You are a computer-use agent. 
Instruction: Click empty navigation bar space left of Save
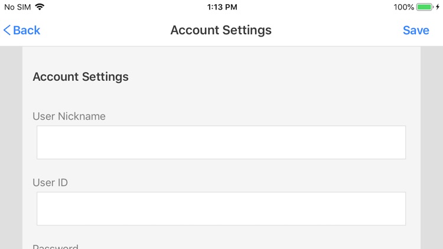pyautogui.click(x=343, y=30)
